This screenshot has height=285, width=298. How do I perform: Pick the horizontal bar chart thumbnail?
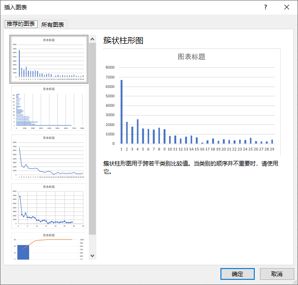(x=49, y=109)
